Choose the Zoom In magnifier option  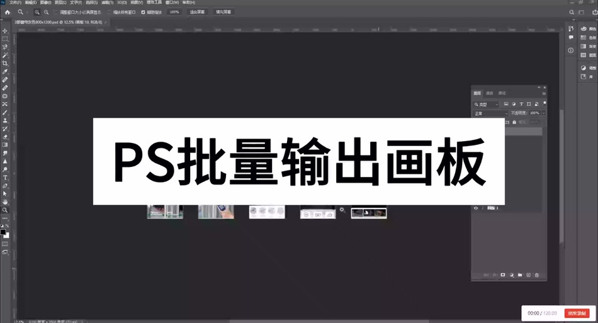37,12
